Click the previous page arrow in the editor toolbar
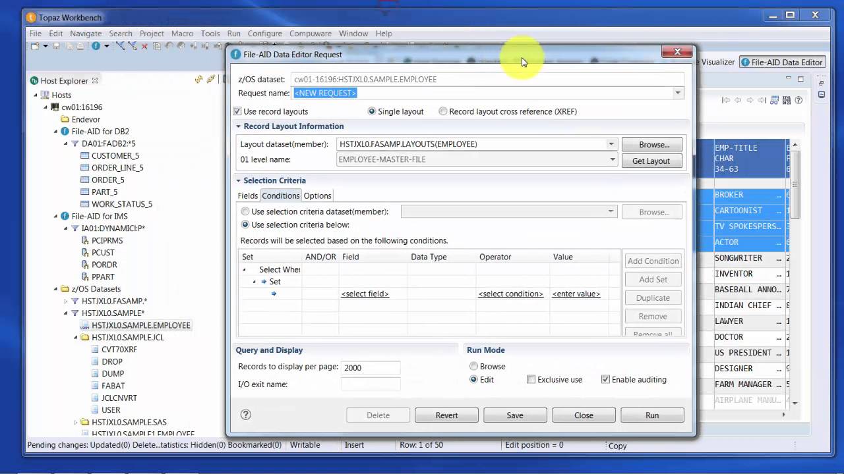The height and width of the screenshot is (474, 844). click(x=738, y=100)
